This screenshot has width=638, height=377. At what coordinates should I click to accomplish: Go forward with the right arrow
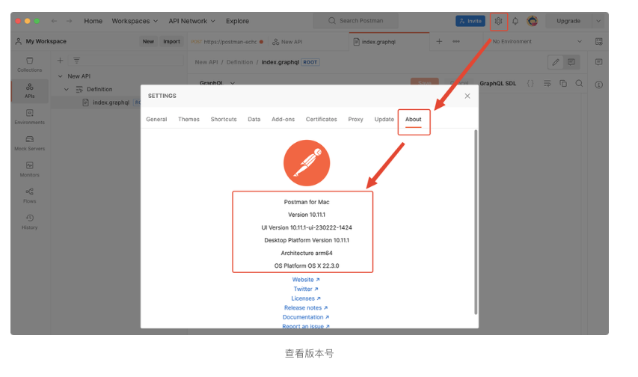click(69, 21)
